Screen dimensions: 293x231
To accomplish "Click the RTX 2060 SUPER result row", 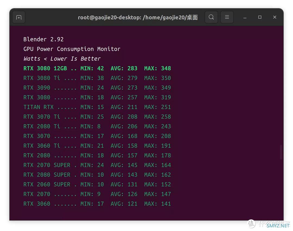I will tap(97, 184).
